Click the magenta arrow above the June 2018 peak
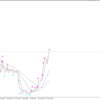The width and height of the screenshot is (100, 100). click(x=2, y=56)
